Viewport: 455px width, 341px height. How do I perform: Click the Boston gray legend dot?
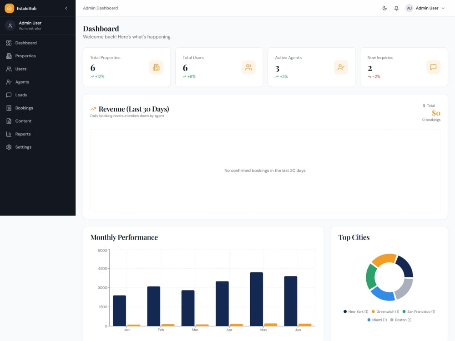pos(392,320)
